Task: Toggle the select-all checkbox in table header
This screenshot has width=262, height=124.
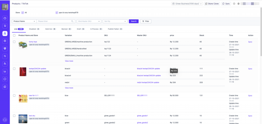Action: [14, 35]
